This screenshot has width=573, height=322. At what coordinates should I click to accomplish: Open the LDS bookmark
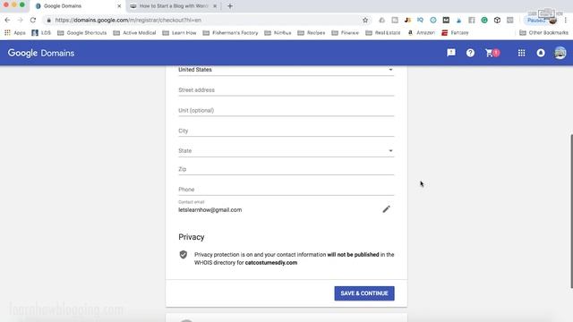[41, 33]
